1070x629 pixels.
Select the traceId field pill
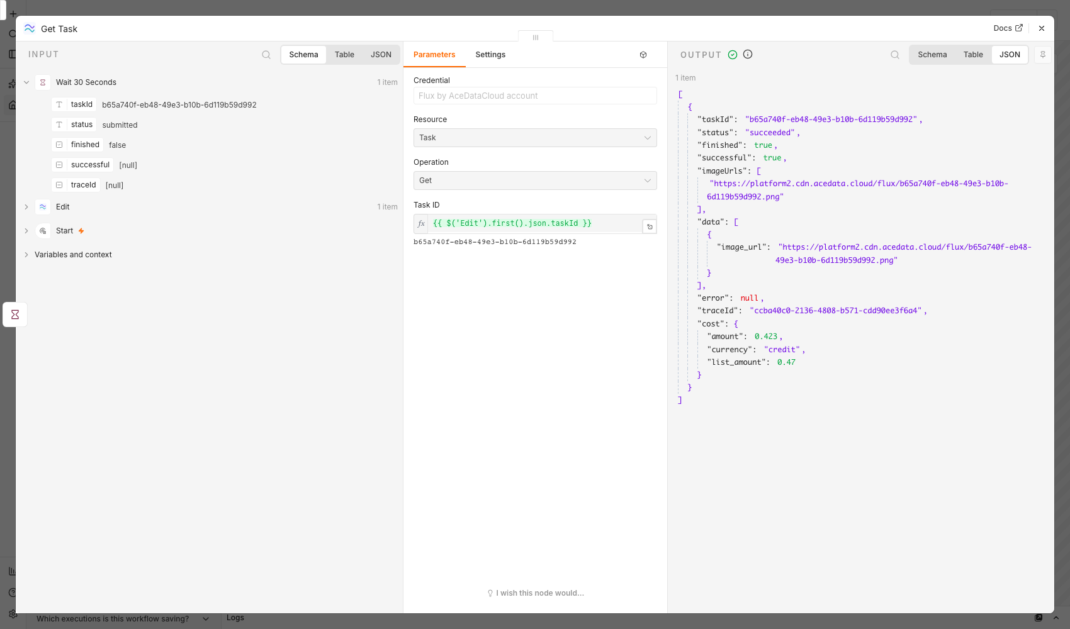76,185
